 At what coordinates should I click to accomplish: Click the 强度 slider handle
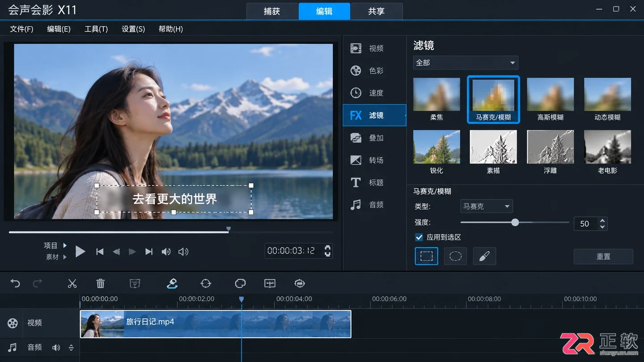pyautogui.click(x=515, y=222)
